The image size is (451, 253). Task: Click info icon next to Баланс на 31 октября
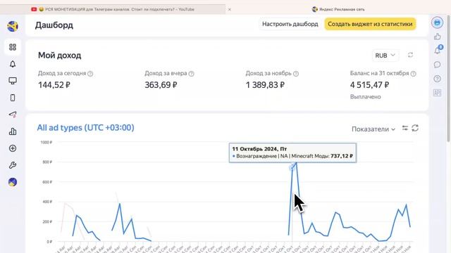click(x=414, y=74)
